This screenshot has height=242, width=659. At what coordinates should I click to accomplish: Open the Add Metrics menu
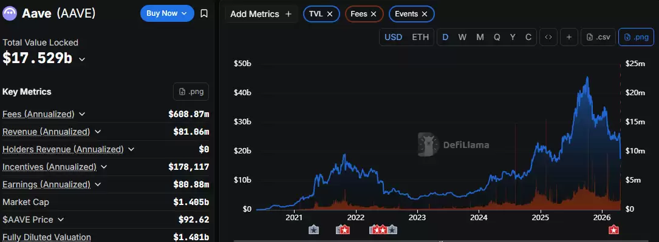[261, 14]
